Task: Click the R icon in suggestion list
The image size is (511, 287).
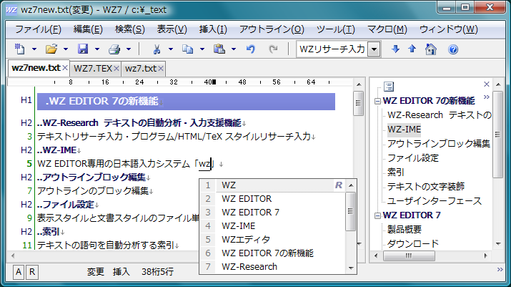Action: [x=339, y=185]
